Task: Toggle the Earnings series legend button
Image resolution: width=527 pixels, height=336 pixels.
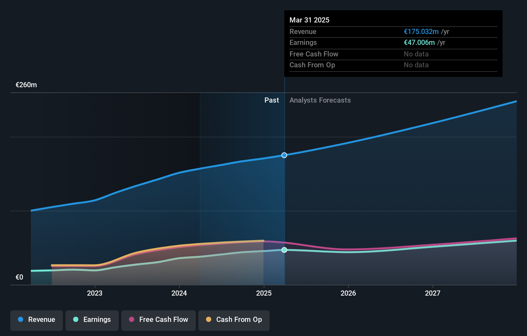Action: point(92,320)
